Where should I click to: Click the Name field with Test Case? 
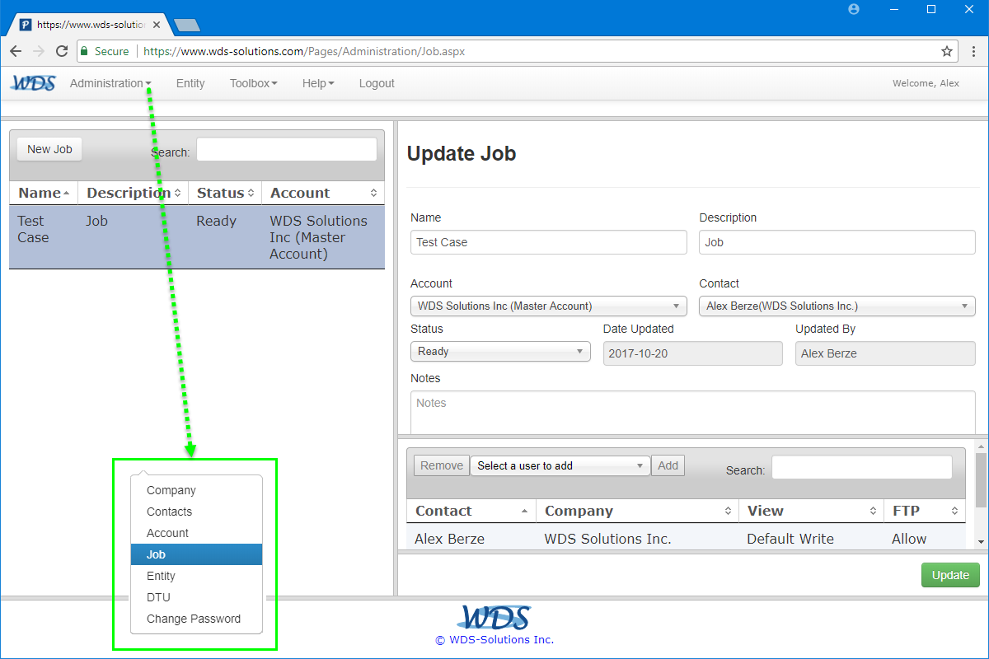(549, 242)
